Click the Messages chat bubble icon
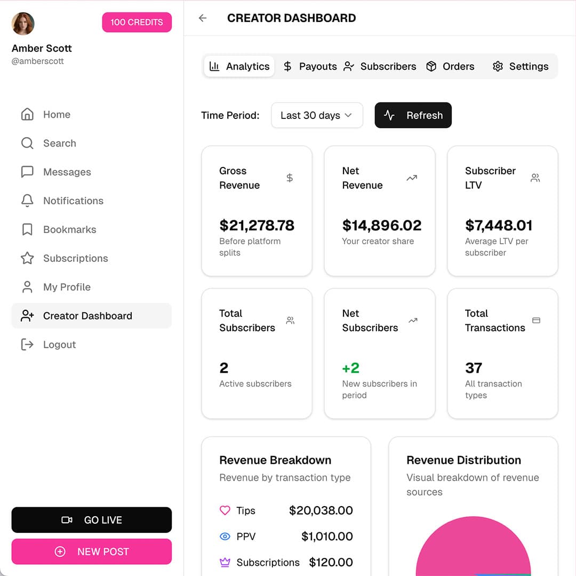The width and height of the screenshot is (576, 576). (x=27, y=172)
